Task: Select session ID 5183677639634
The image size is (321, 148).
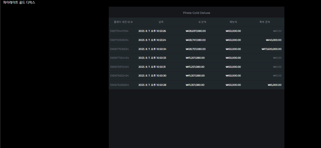Action: click(119, 49)
